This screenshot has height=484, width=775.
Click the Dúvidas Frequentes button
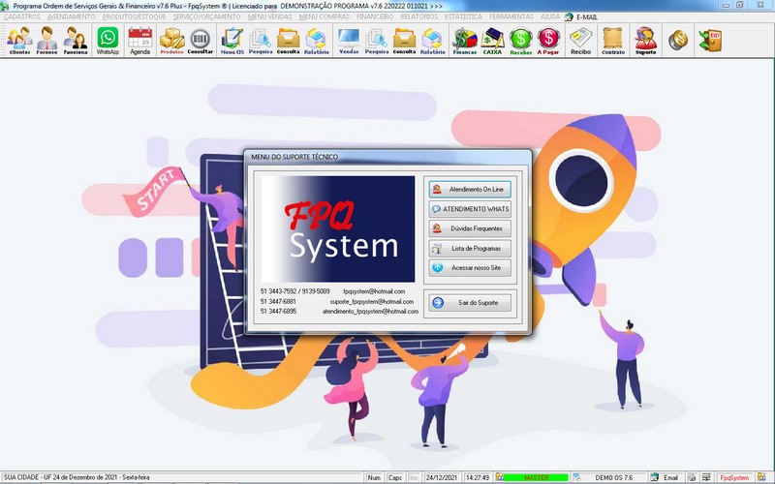tap(470, 228)
